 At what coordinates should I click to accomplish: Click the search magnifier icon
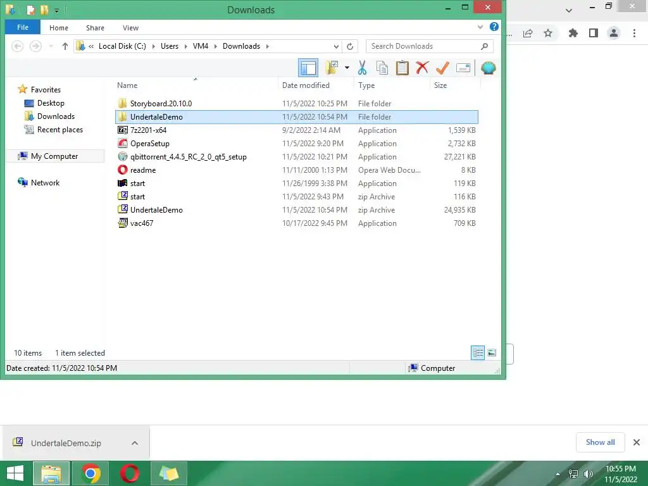[484, 46]
